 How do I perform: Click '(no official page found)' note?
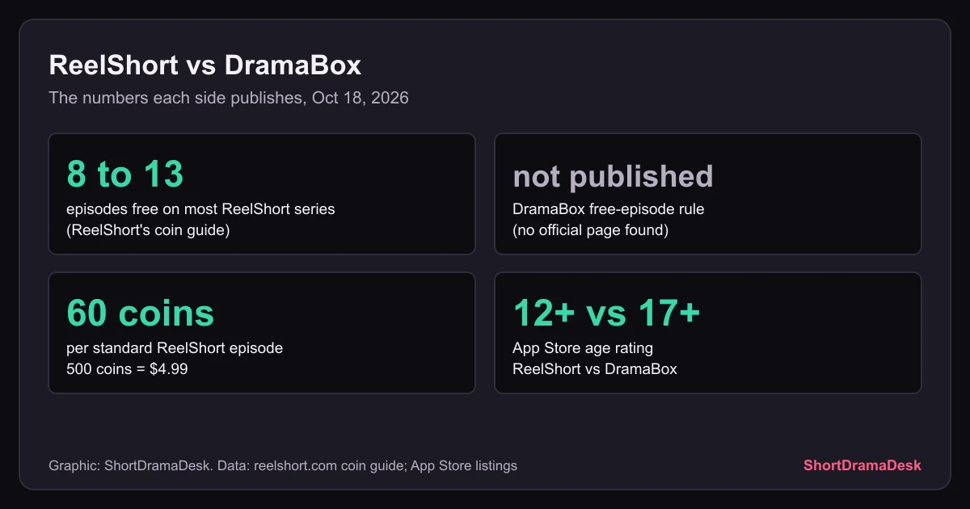tap(591, 229)
